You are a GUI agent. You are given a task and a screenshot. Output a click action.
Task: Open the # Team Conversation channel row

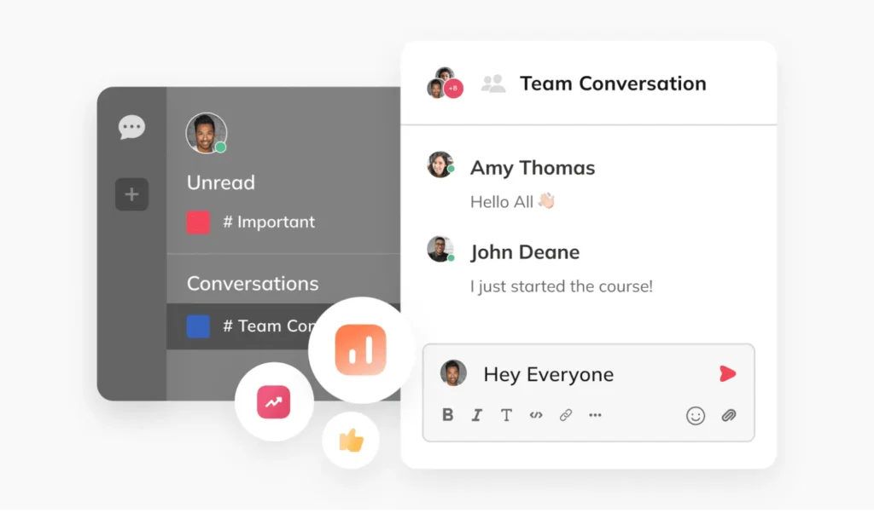283,326
